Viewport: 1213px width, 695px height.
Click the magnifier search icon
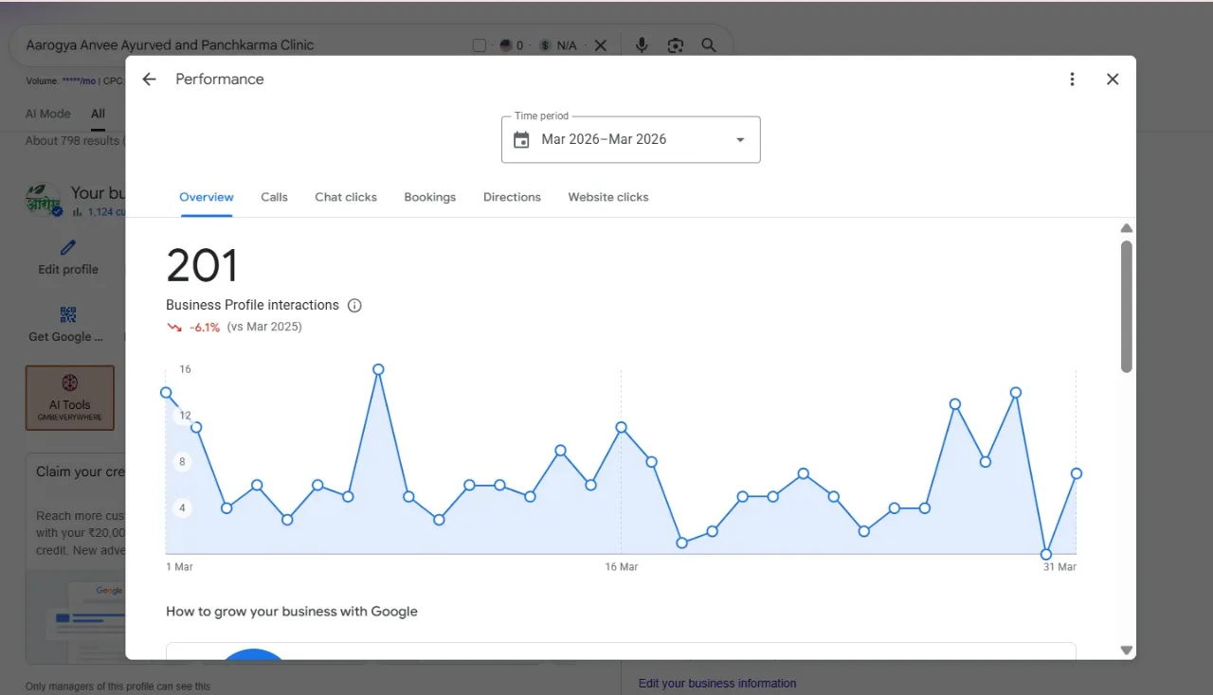[708, 45]
